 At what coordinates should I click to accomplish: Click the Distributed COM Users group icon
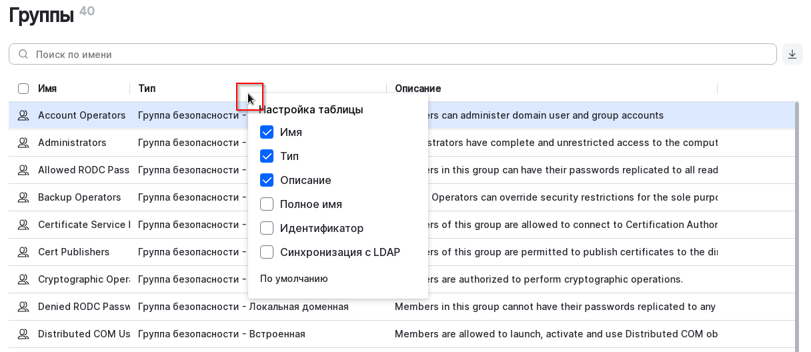point(23,334)
